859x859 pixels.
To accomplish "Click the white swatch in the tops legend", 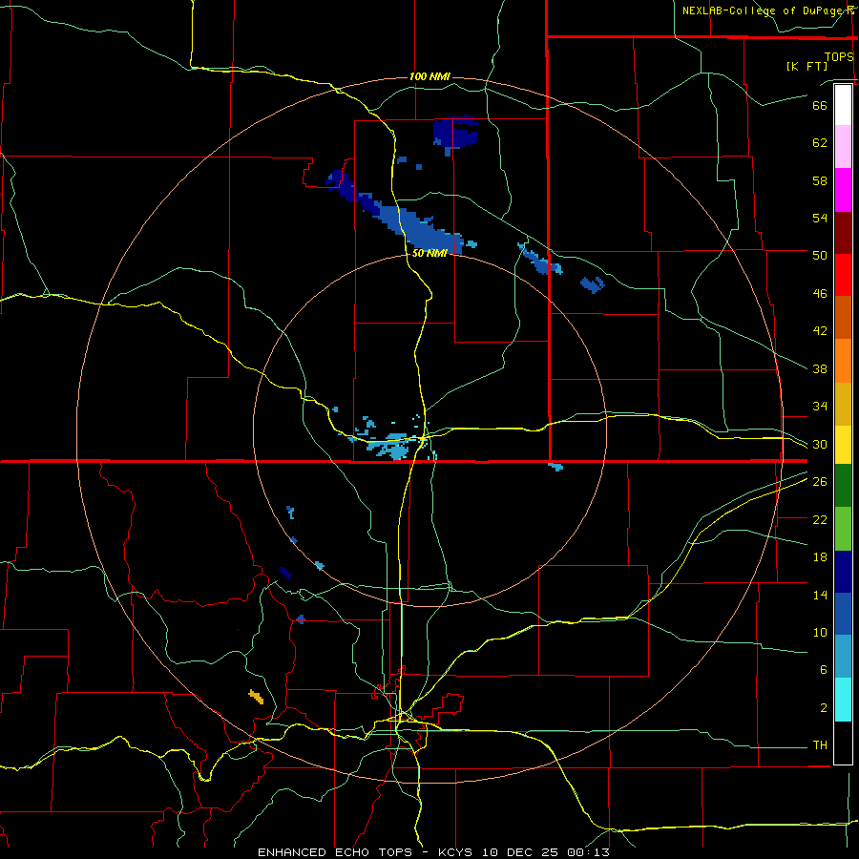I will [x=843, y=105].
